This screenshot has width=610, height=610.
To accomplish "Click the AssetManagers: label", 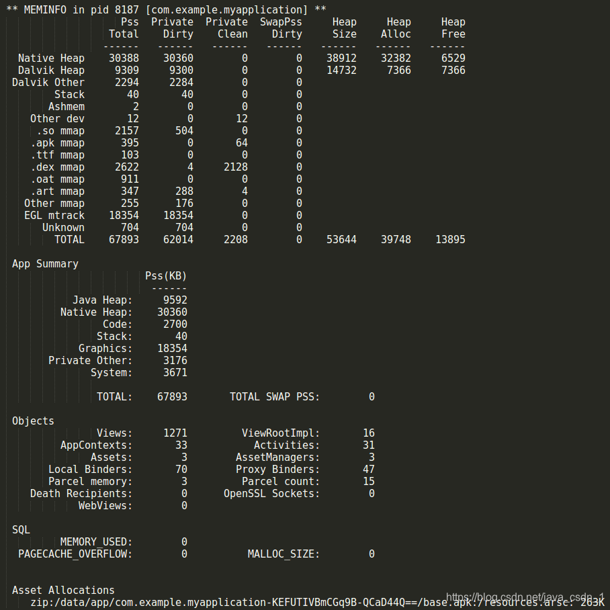I will tap(277, 457).
